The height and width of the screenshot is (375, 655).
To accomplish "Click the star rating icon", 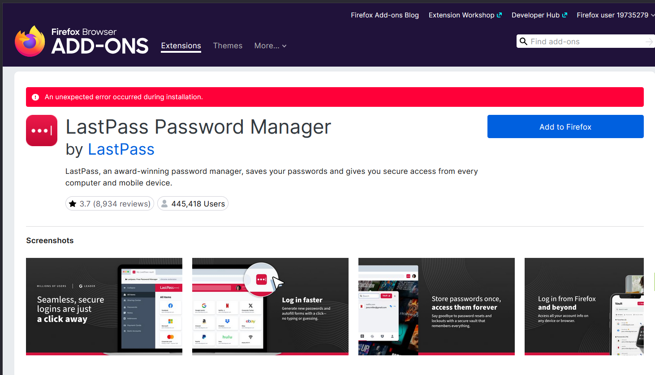I will pos(73,204).
